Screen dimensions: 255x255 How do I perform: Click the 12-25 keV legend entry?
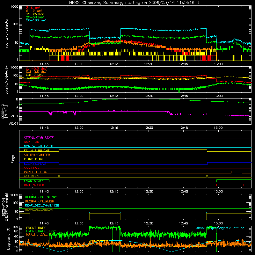coord(35,14)
